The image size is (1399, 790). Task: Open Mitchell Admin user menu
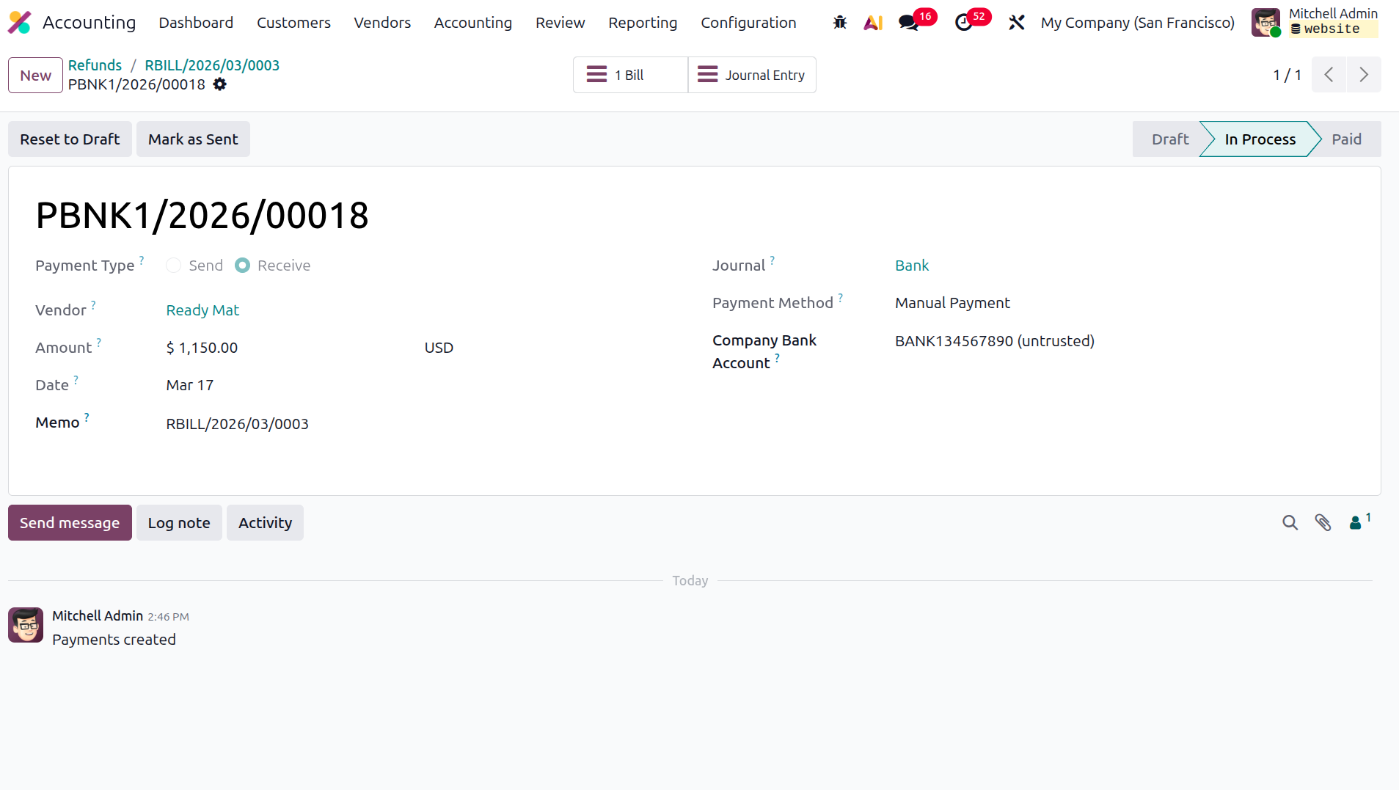[1315, 22]
